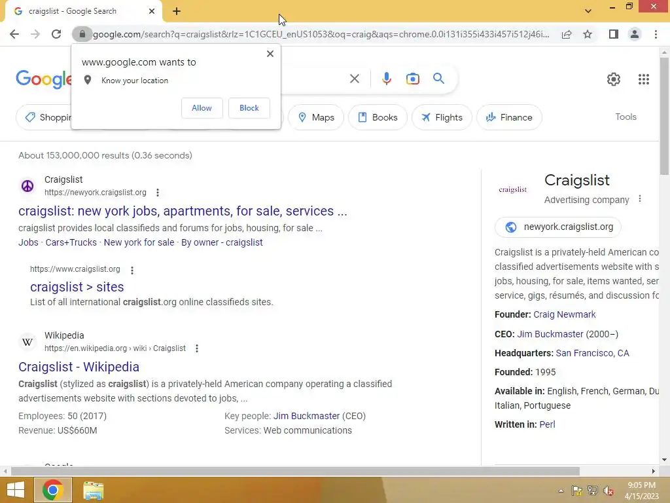Viewport: 670px width, 503px height.
Task: Go back to the previous page
Action: [x=14, y=34]
